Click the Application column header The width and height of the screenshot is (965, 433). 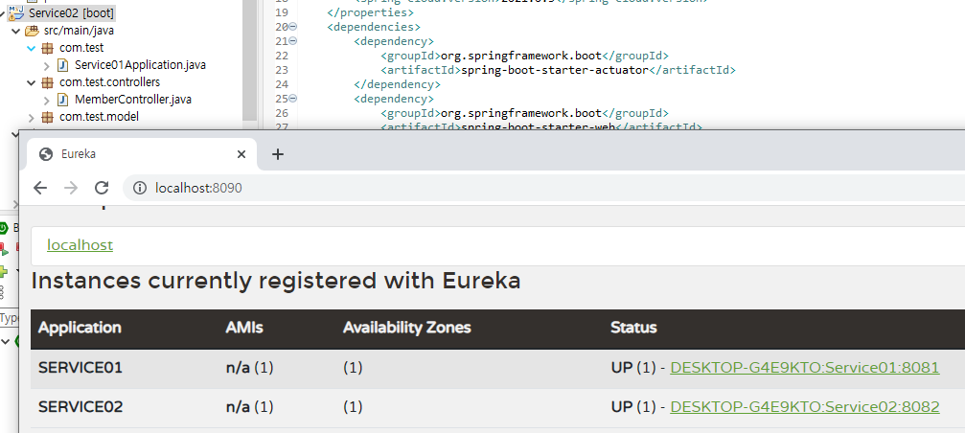(x=80, y=328)
